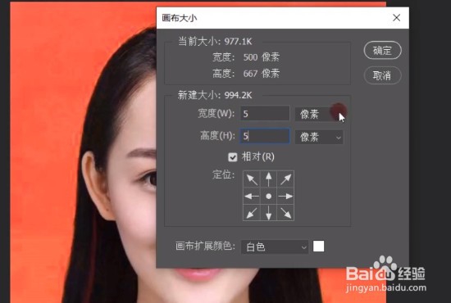Click the 当前大小: 977.1K text

click(215, 42)
